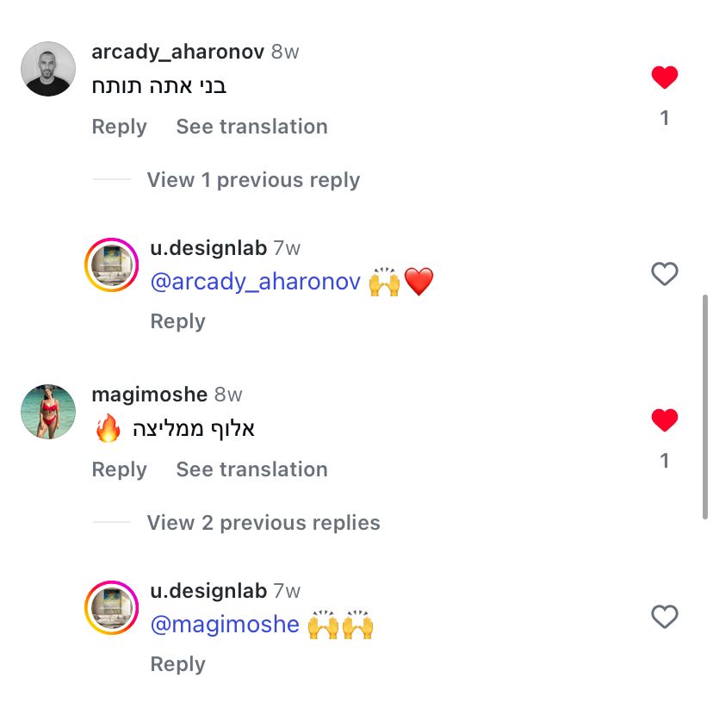Click the comments vertical scrollbar
This screenshot has width=713, height=721.
pyautogui.click(x=706, y=405)
